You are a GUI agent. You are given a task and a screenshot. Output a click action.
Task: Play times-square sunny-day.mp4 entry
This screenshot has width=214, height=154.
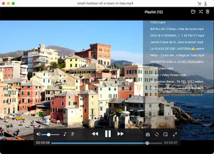(177, 88)
